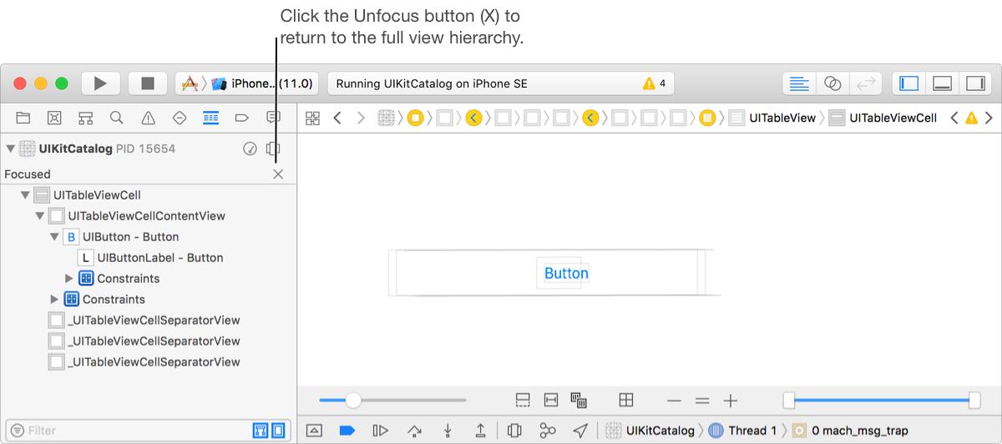
Task: Open the symbol navigator hierarchy icon
Action: 86,118
